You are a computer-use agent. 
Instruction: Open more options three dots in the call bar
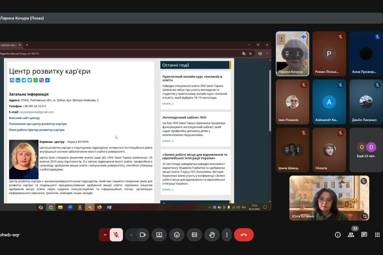click(227, 235)
